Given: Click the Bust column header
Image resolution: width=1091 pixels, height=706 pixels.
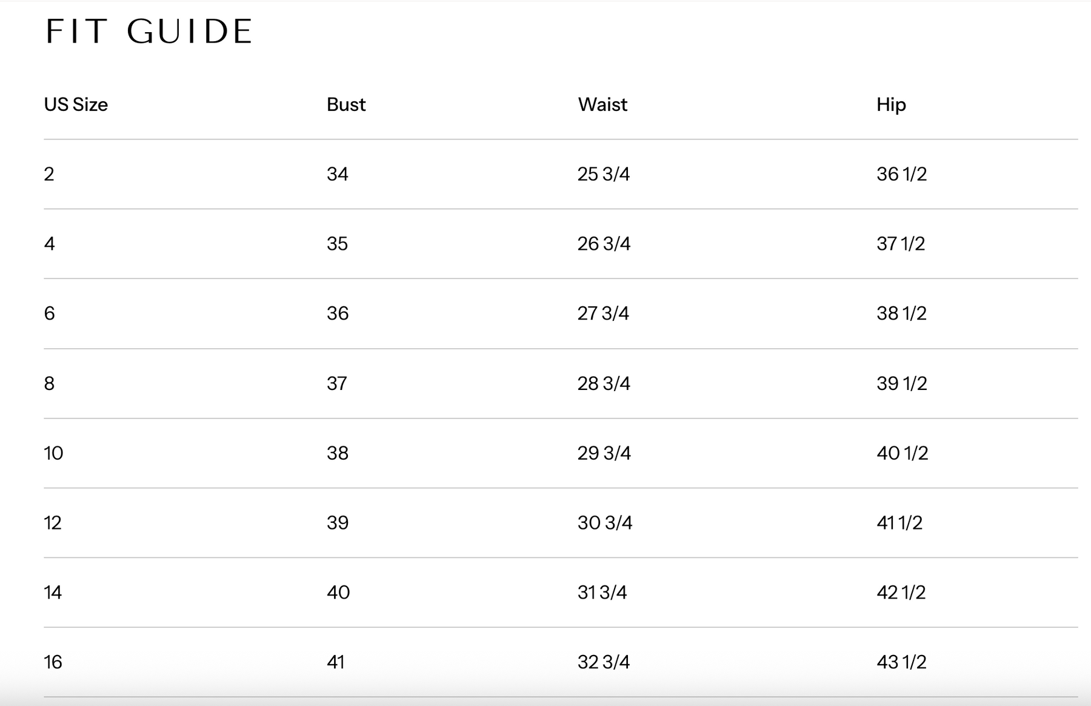Looking at the screenshot, I should tap(346, 104).
